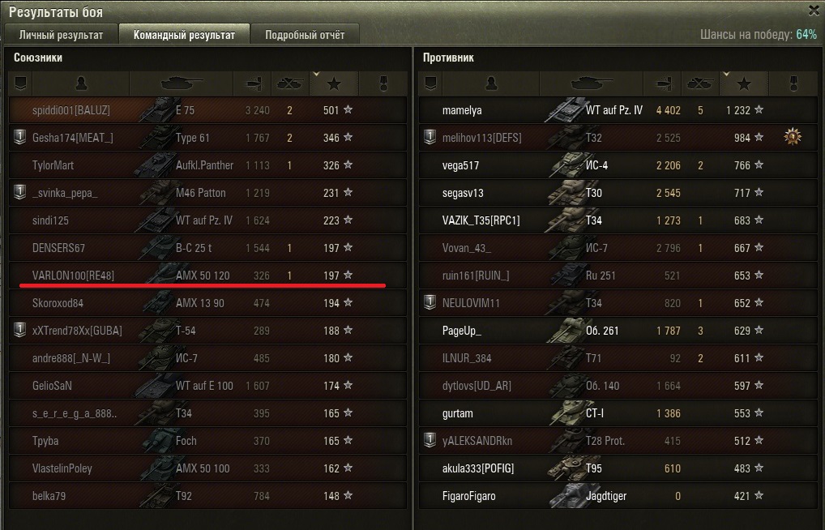Sort enemy team by medals column icon

(793, 83)
